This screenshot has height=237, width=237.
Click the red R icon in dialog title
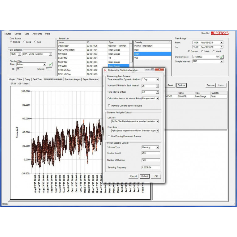click(x=106, y=70)
